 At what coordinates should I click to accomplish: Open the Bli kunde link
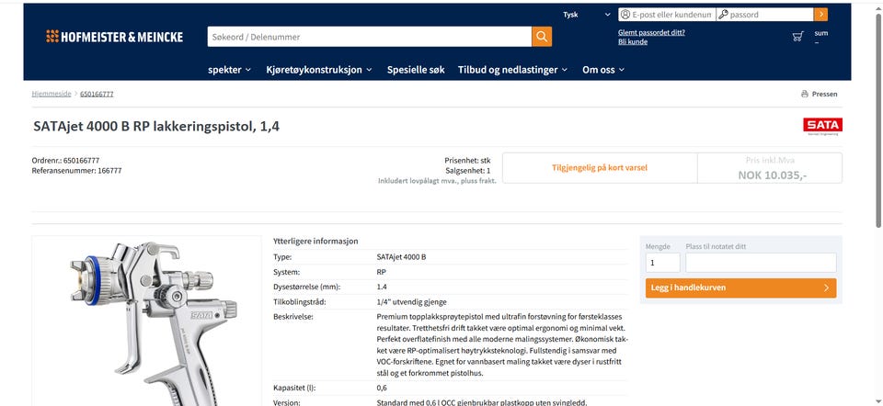(x=633, y=41)
